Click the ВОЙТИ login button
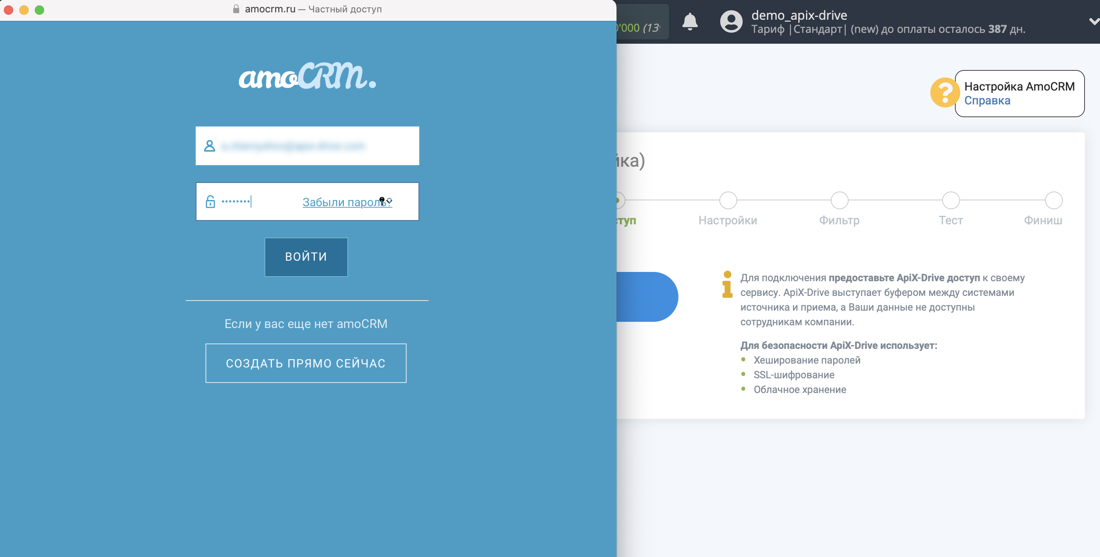 click(x=306, y=257)
